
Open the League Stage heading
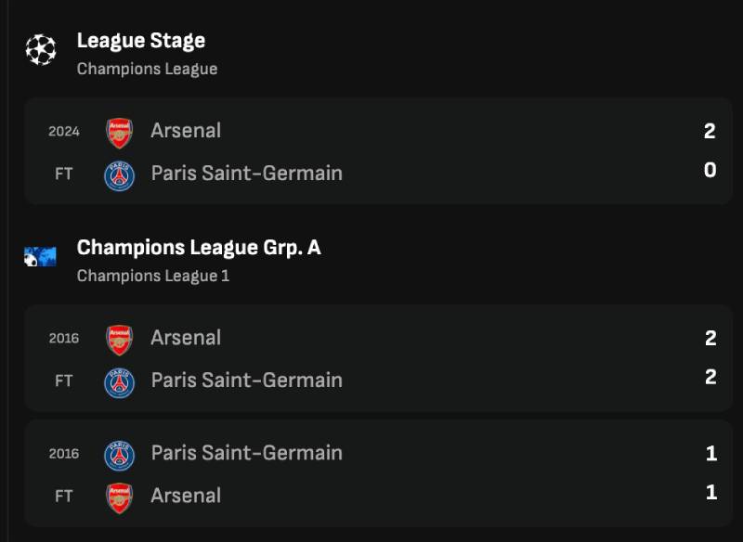(141, 41)
